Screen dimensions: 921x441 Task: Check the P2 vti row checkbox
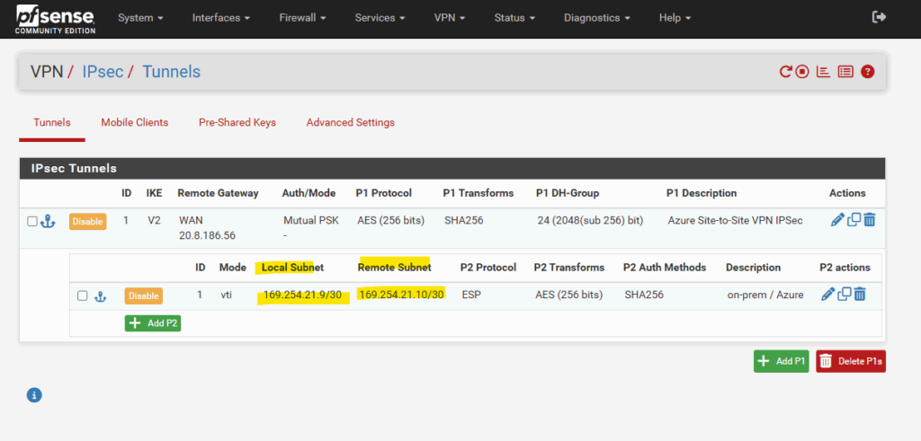click(x=83, y=295)
